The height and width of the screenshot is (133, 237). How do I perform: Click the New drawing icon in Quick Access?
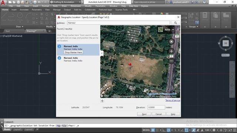pyautogui.click(x=10, y=2)
